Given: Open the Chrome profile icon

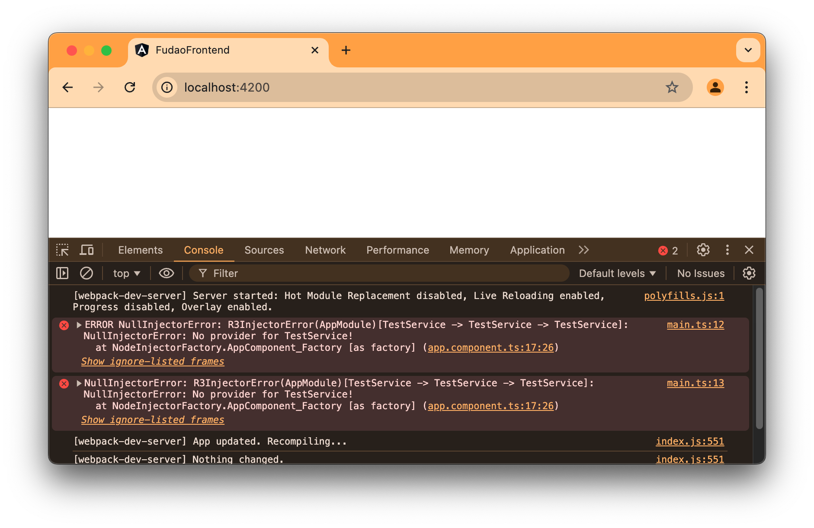Looking at the screenshot, I should [x=715, y=87].
